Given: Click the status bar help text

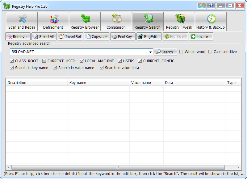Looking at the screenshot, I should tap(124, 174).
